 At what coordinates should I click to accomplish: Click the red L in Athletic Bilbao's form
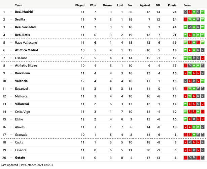[x=185, y=66]
